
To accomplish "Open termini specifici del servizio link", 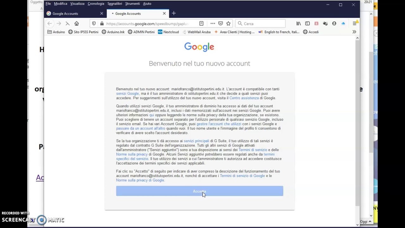I will click(195, 156).
